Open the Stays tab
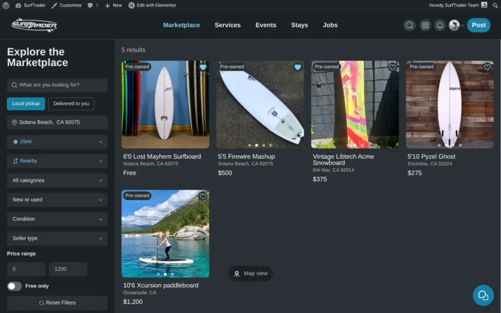The image size is (501, 313). pyautogui.click(x=299, y=25)
